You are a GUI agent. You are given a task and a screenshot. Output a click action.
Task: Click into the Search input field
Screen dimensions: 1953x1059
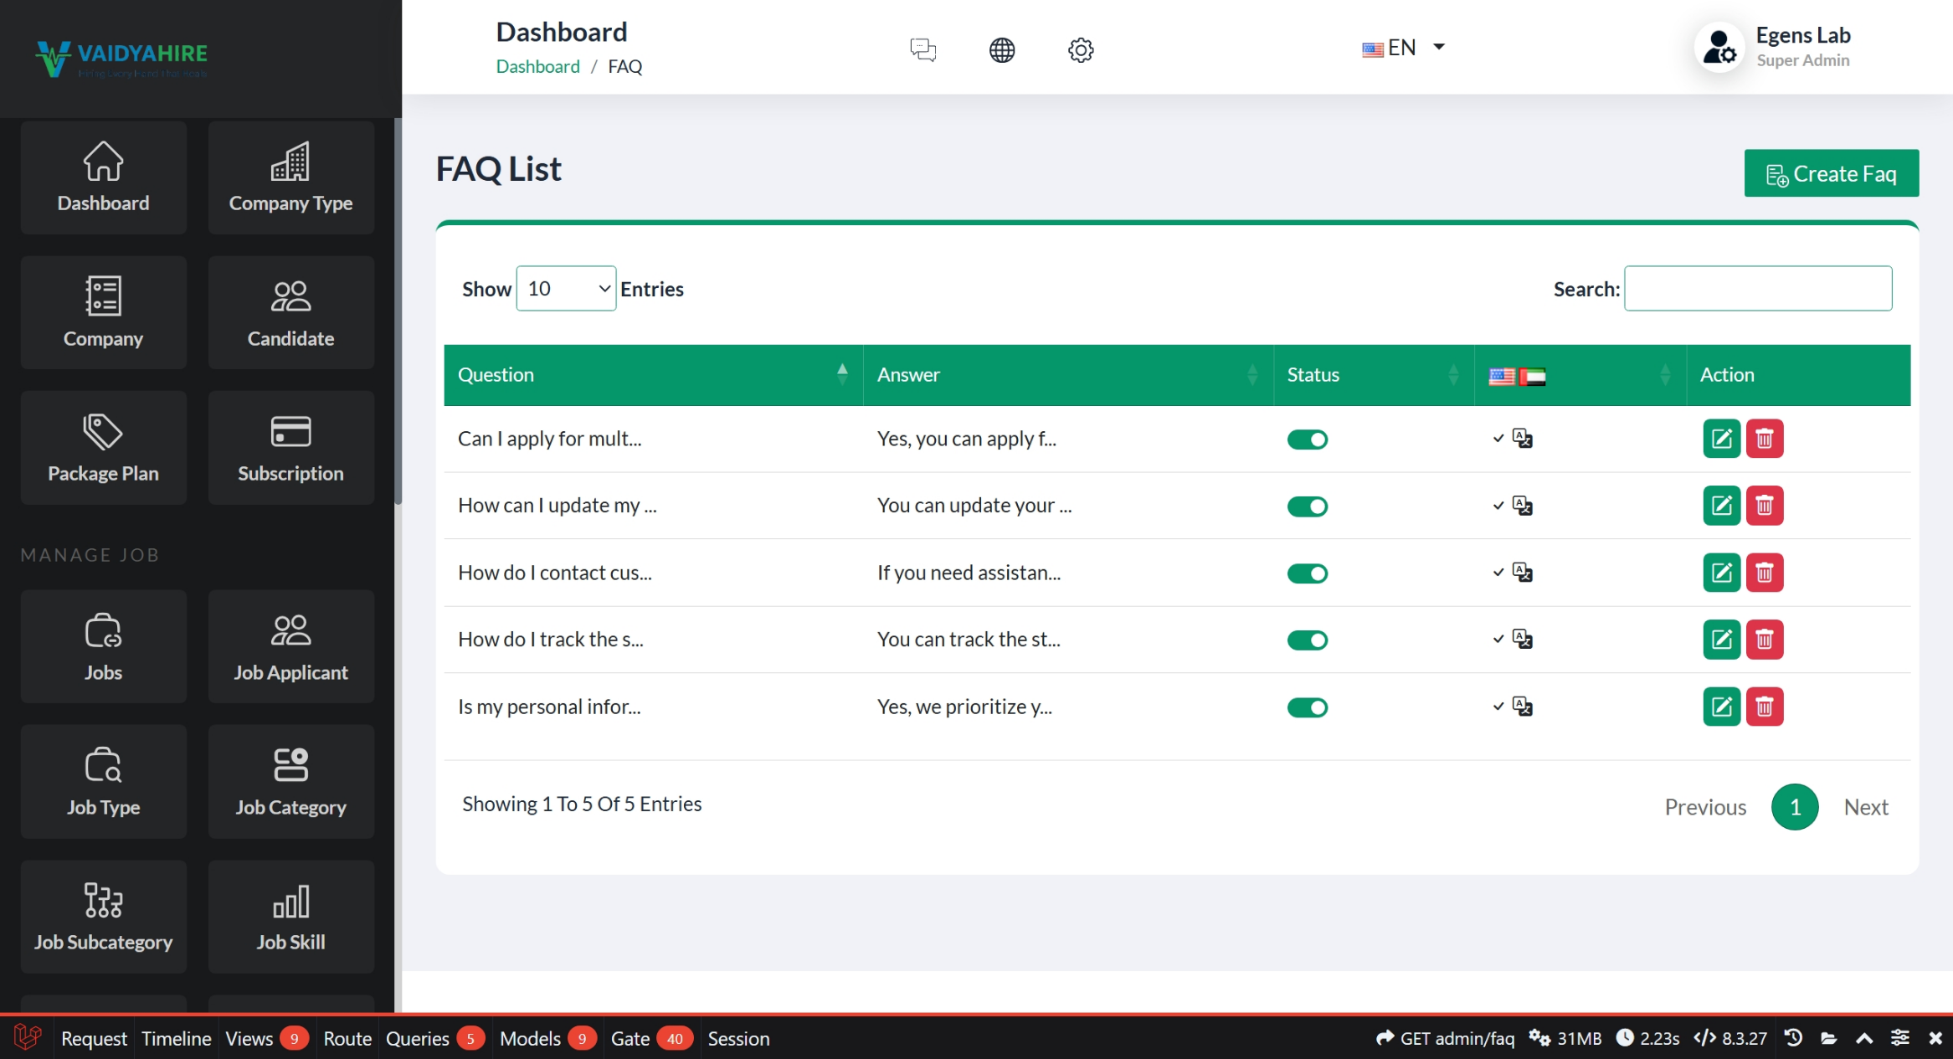tap(1757, 289)
